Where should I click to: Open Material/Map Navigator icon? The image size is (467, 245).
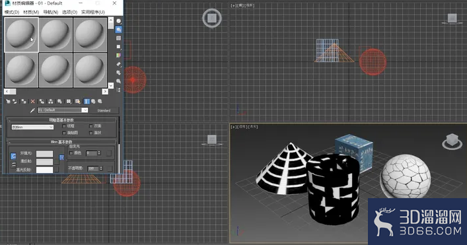click(x=118, y=90)
